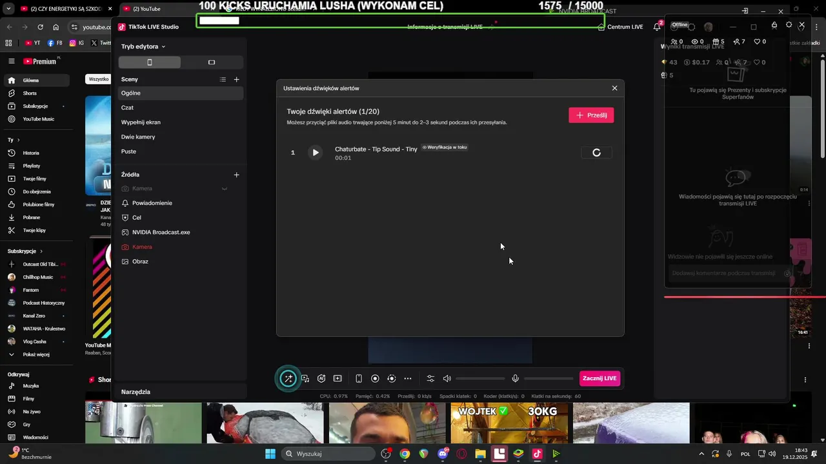
Task: Open Subskrypcje in YouTube sidebar
Action: pyautogui.click(x=36, y=106)
